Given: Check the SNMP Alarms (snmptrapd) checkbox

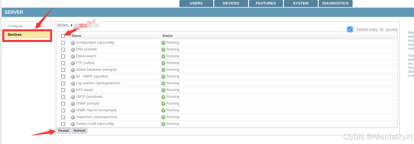Looking at the screenshot, I should pyautogui.click(x=63, y=110).
